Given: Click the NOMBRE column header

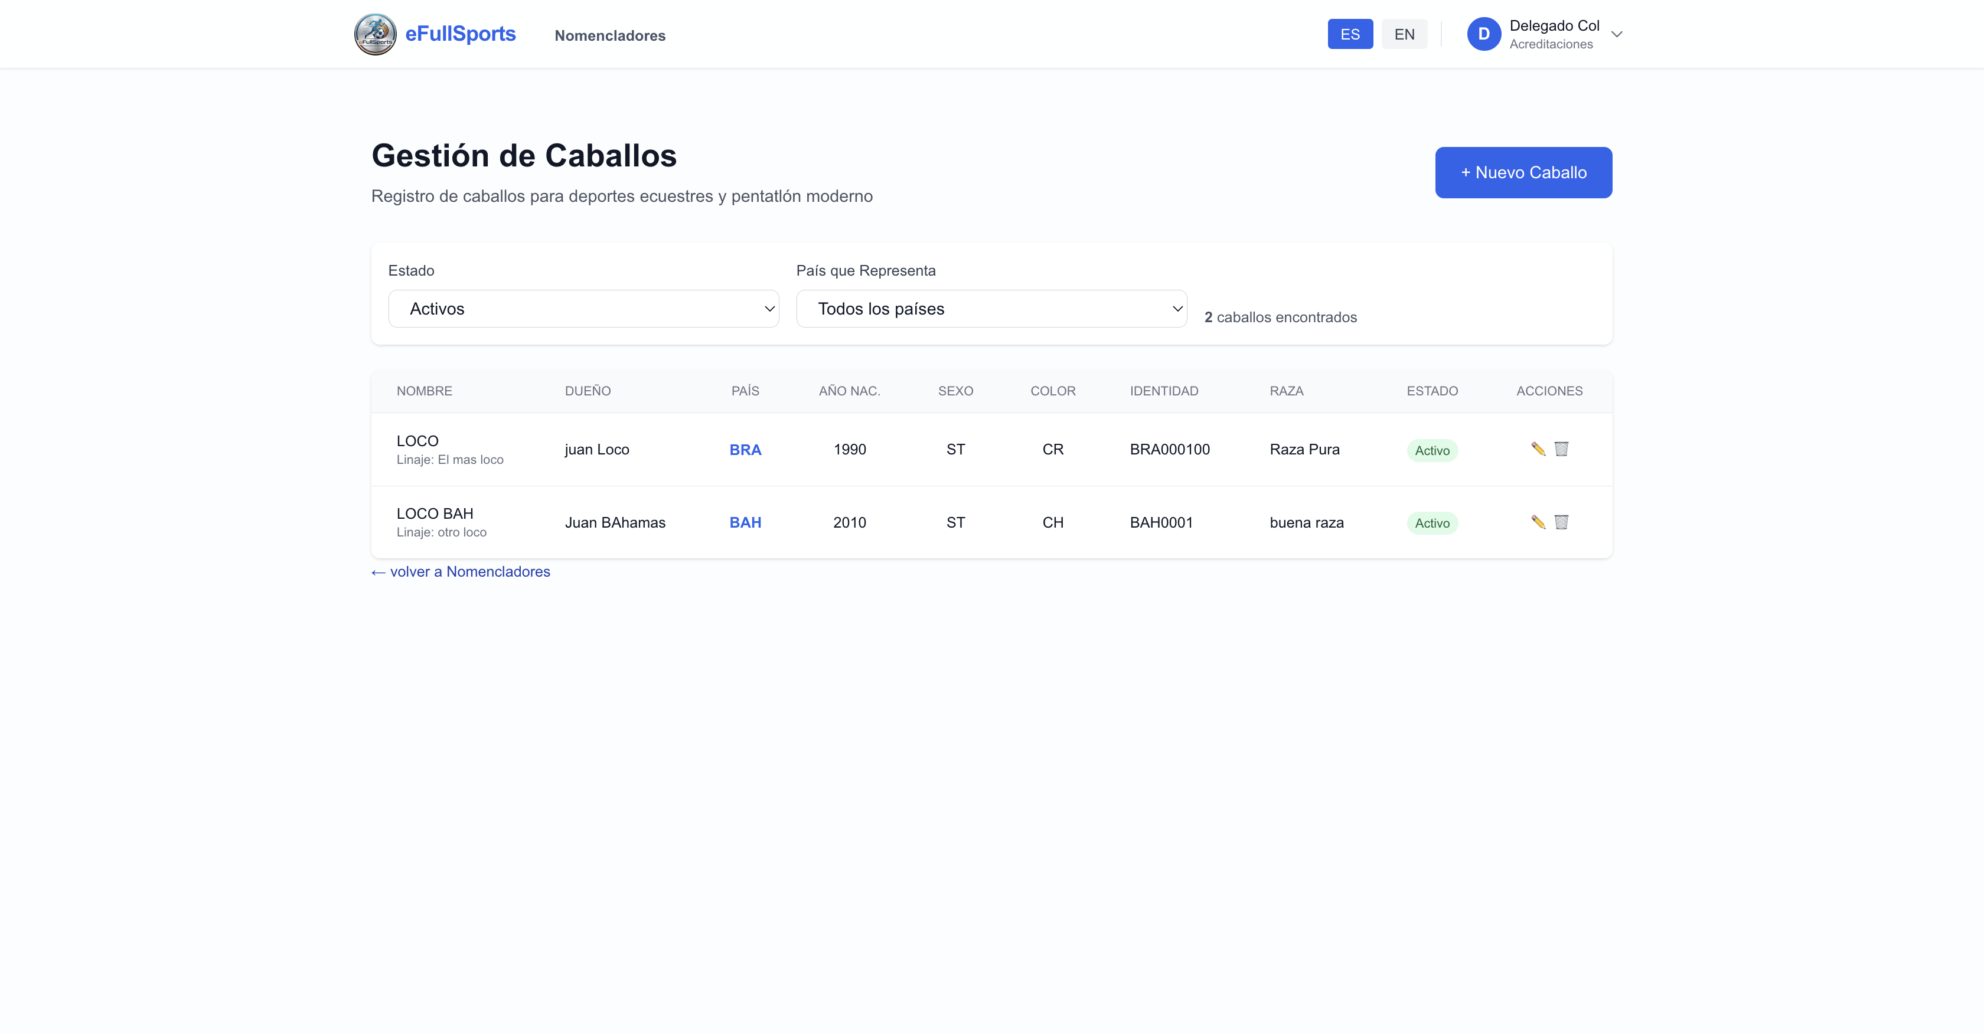Looking at the screenshot, I should click(x=423, y=391).
